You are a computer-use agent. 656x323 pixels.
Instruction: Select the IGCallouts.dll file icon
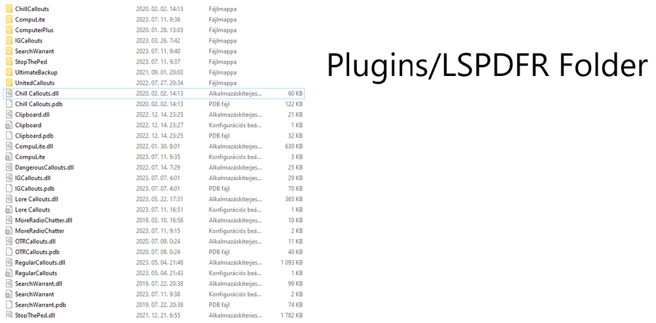pyautogui.click(x=9, y=178)
